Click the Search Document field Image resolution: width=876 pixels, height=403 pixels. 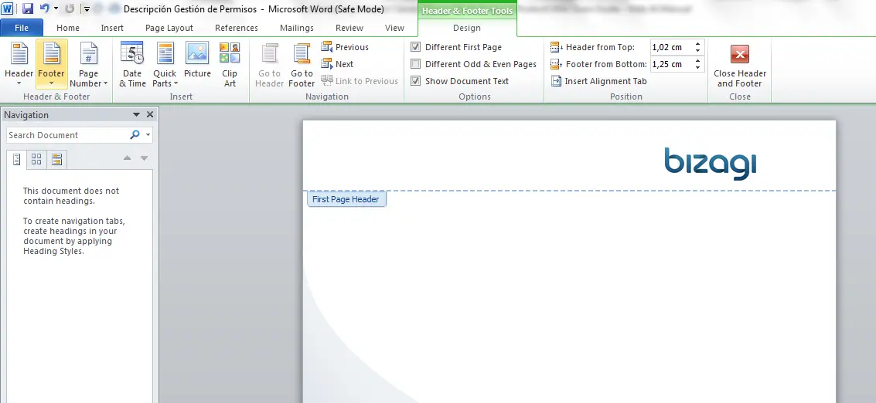[x=67, y=134]
